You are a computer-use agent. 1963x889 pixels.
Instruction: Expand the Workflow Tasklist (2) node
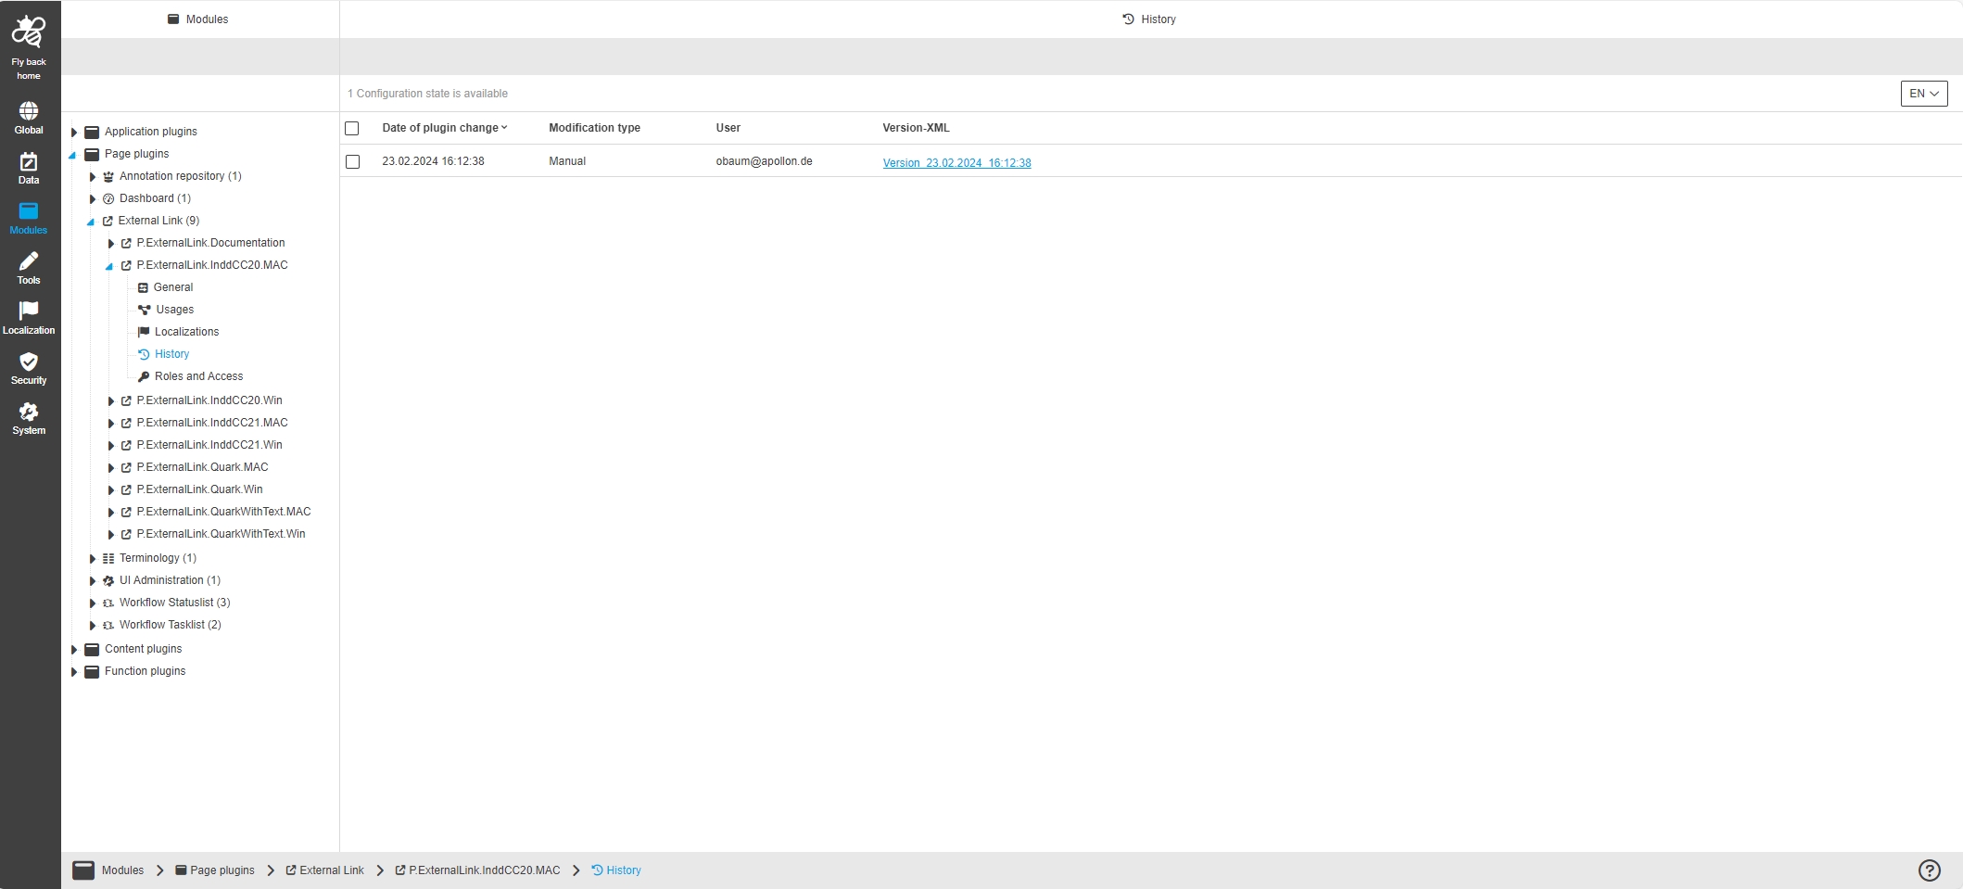pos(93,625)
